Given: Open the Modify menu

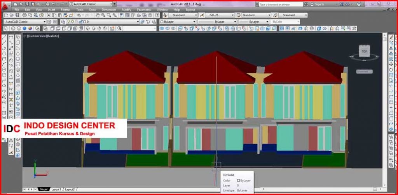Looking at the screenshot, I should pos(126,10).
